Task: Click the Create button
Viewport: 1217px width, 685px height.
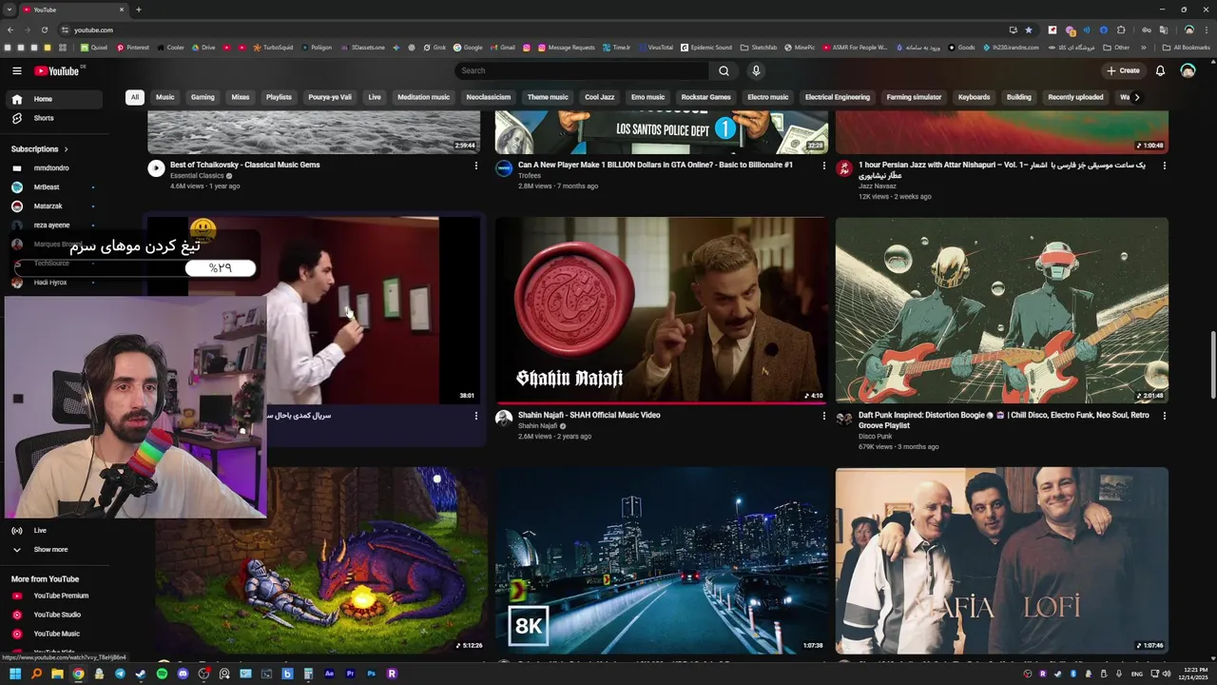Action: coord(1123,70)
